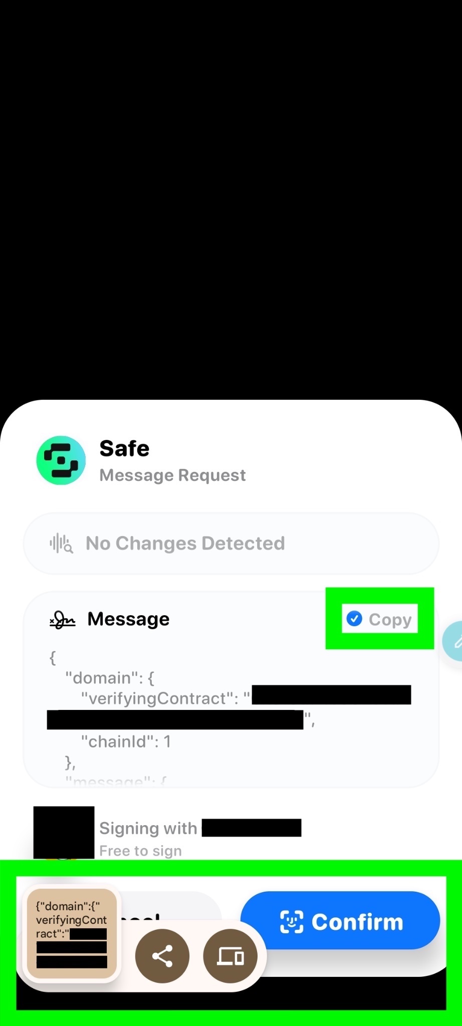Open the clipboard preview thumbnail
This screenshot has height=1026, width=462.
click(x=72, y=934)
